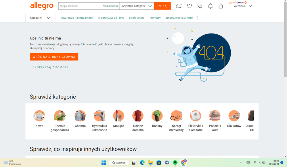
Task: Click the page vertical scrollbar
Action: click(285, 86)
